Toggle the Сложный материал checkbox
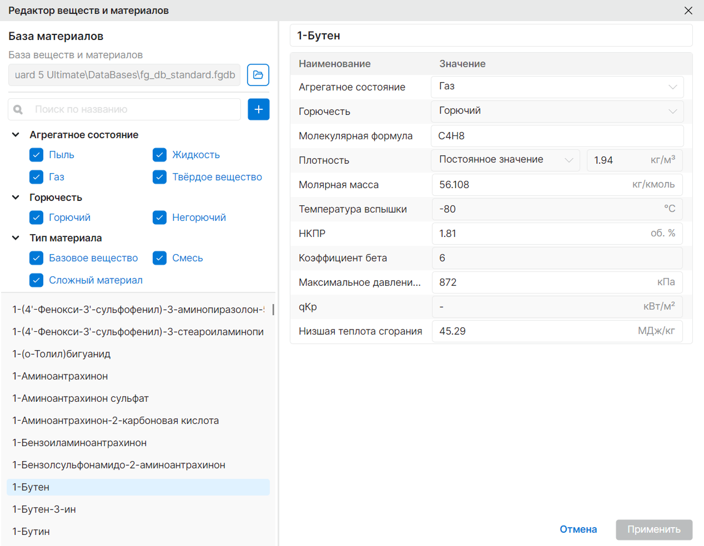Image resolution: width=704 pixels, height=546 pixels. point(37,280)
